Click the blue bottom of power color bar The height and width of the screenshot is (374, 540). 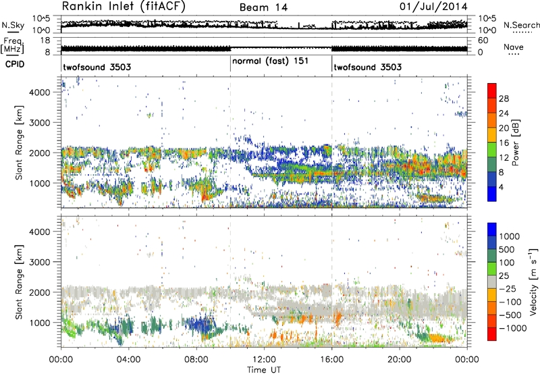[x=491, y=194]
